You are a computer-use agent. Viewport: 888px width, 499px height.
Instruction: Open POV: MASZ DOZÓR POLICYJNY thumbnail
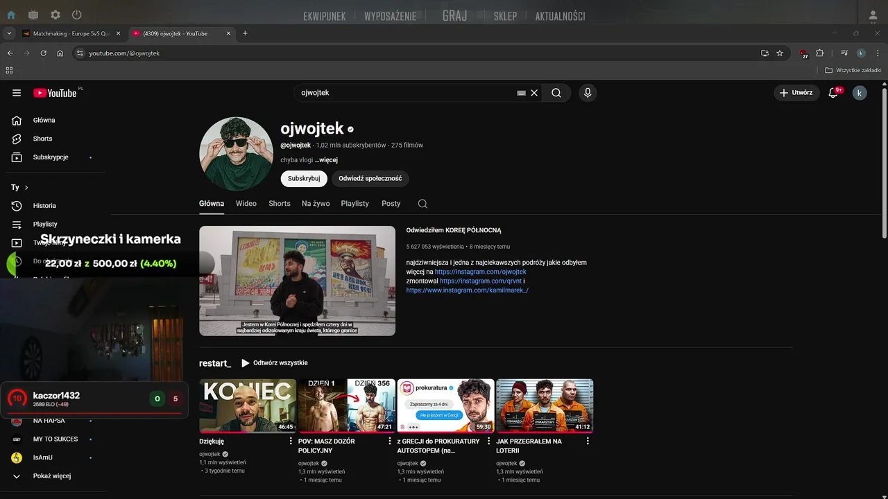pyautogui.click(x=347, y=405)
